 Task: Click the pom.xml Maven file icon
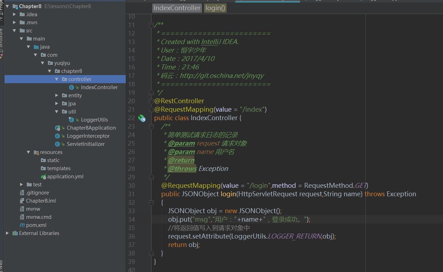(x=22, y=225)
